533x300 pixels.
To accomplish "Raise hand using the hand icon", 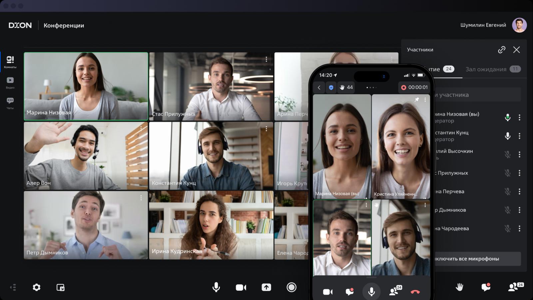I will click(x=460, y=287).
